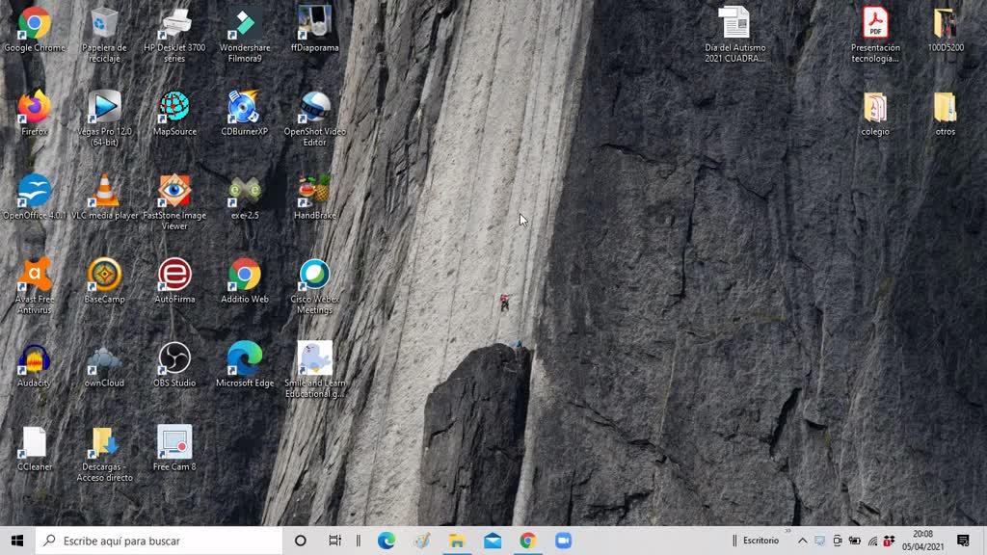The image size is (987, 555).
Task: Select the exe-2.5 desktop shortcut
Action: point(245,198)
